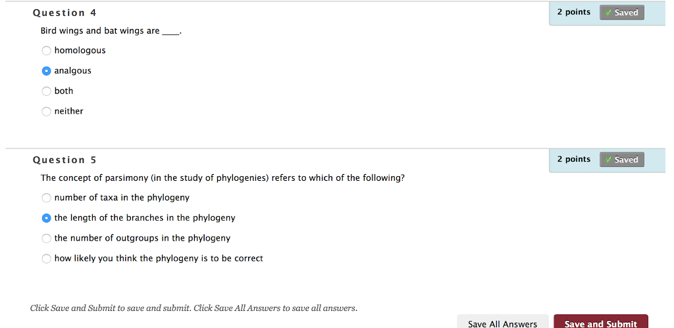Click Question 5's '2 points' label
The height and width of the screenshot is (328, 674).
coord(573,160)
